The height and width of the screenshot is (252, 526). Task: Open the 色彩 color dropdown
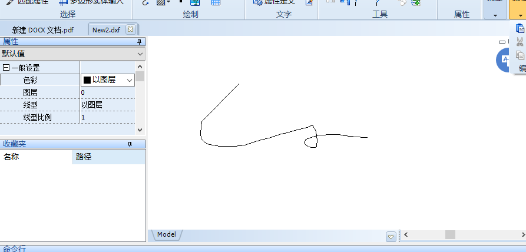coord(130,80)
